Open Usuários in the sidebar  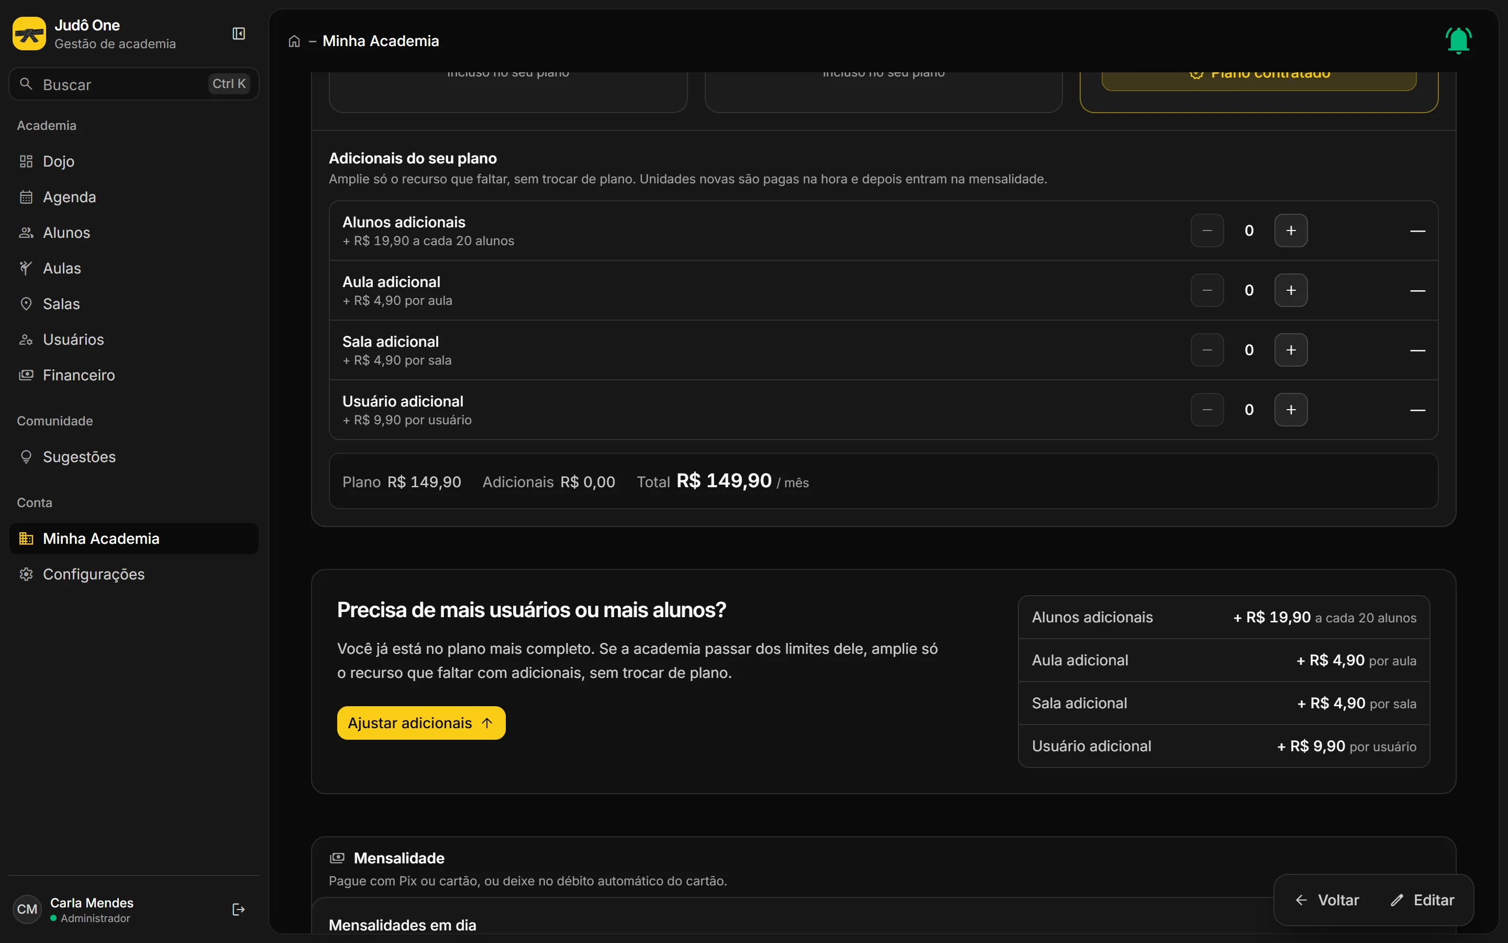134,339
